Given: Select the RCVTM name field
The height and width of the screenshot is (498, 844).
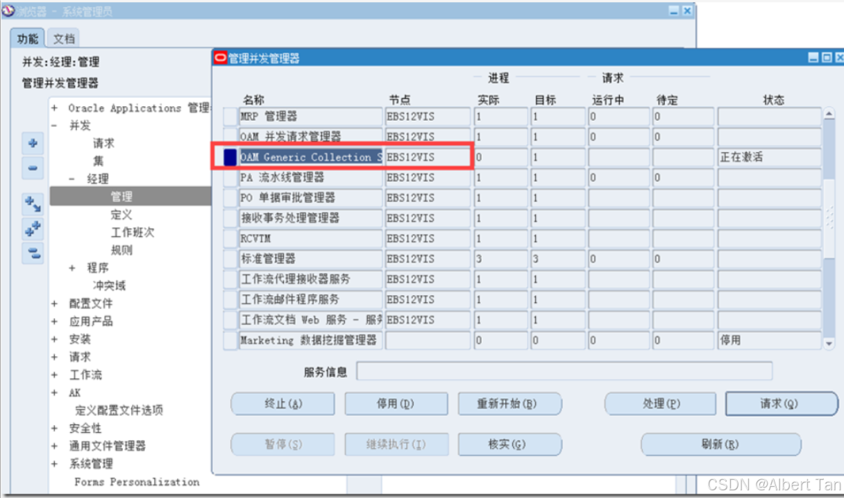Looking at the screenshot, I should [310, 238].
